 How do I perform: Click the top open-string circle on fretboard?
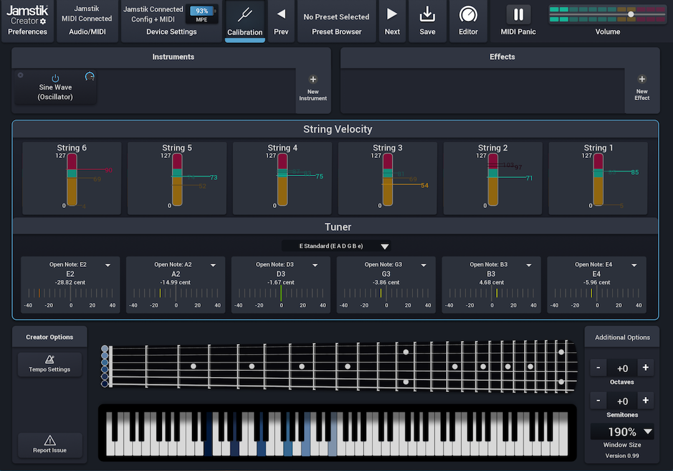(x=104, y=348)
